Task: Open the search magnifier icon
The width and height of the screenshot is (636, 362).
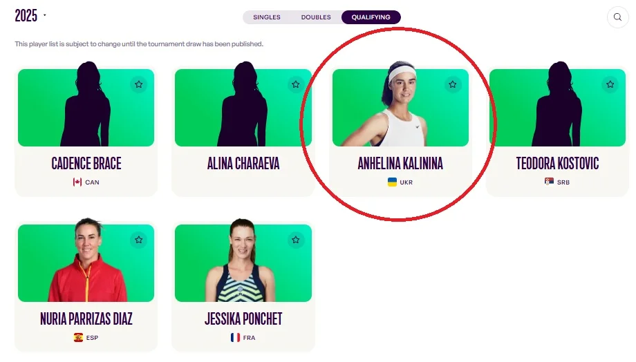Action: (x=617, y=17)
